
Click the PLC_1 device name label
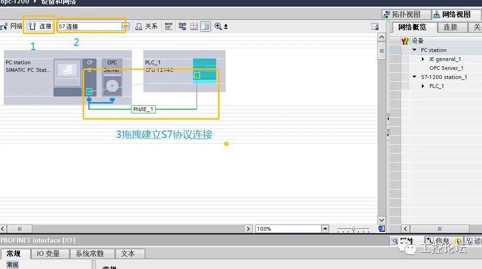(153, 63)
